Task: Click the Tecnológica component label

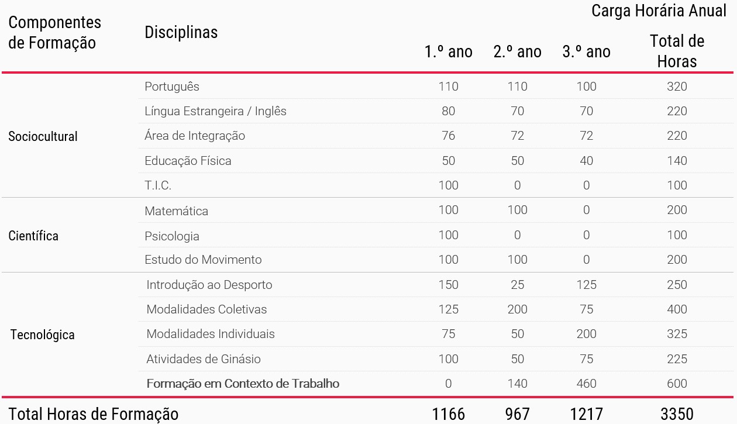Action: 43,335
